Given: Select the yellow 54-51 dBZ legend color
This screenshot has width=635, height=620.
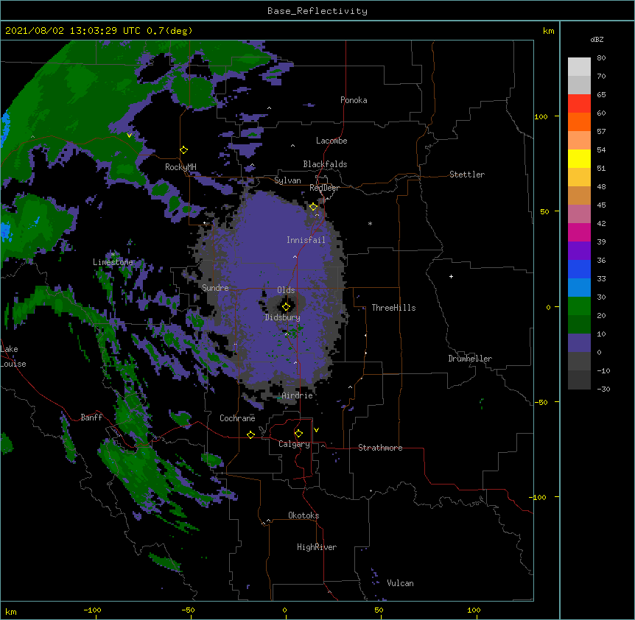Looking at the screenshot, I should pos(579,158).
